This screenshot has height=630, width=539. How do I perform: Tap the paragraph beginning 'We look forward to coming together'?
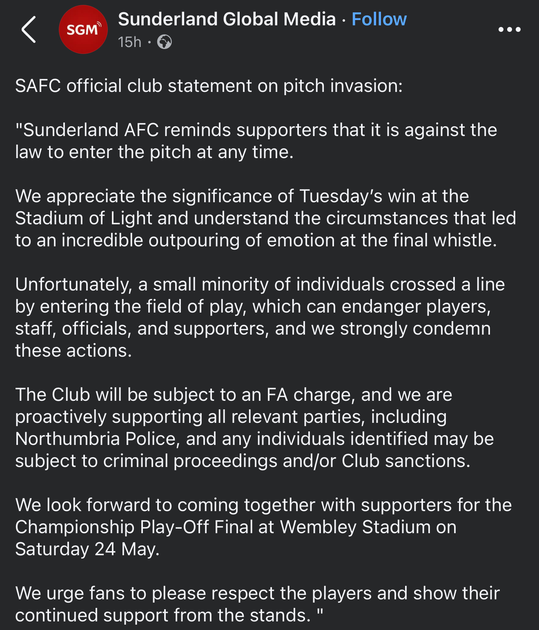(264, 527)
